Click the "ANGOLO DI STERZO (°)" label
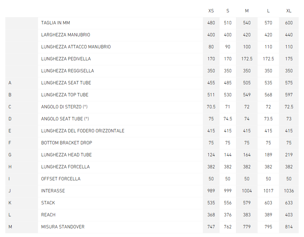The image size is (304, 237). point(65,107)
